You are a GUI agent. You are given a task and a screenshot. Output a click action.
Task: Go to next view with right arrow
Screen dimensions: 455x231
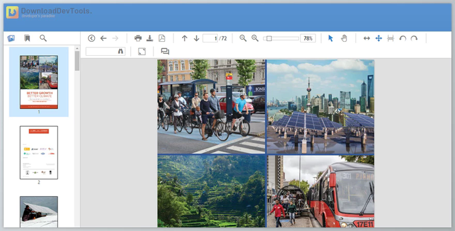point(115,38)
